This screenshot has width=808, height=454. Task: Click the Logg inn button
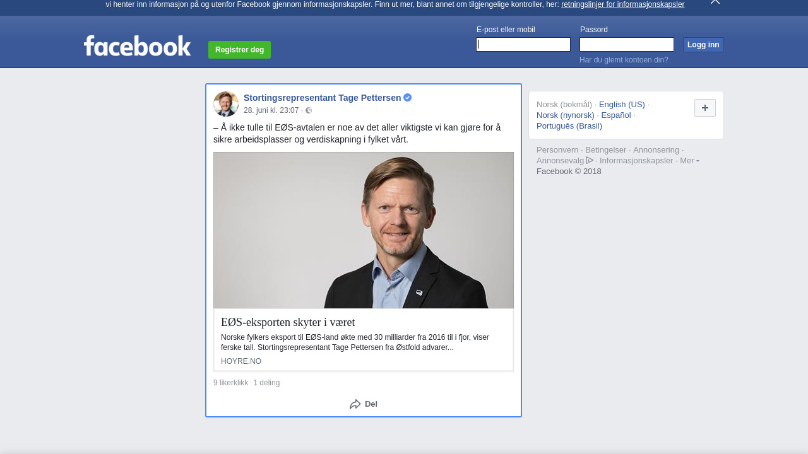click(x=703, y=45)
